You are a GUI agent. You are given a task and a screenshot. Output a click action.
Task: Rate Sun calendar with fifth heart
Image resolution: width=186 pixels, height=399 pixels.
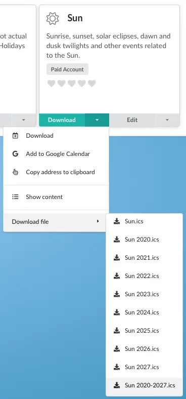91,84
